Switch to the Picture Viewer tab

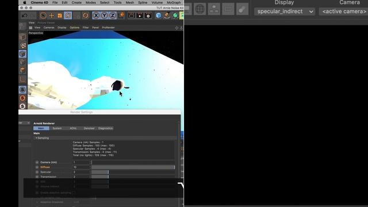[x=46, y=23]
